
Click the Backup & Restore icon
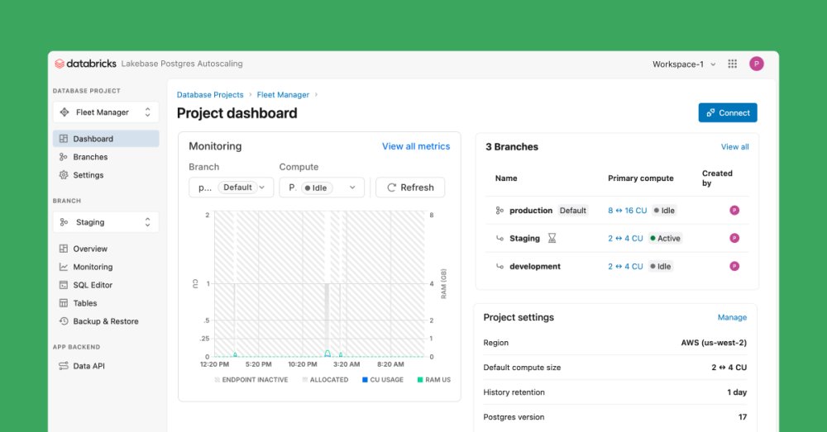(x=64, y=320)
